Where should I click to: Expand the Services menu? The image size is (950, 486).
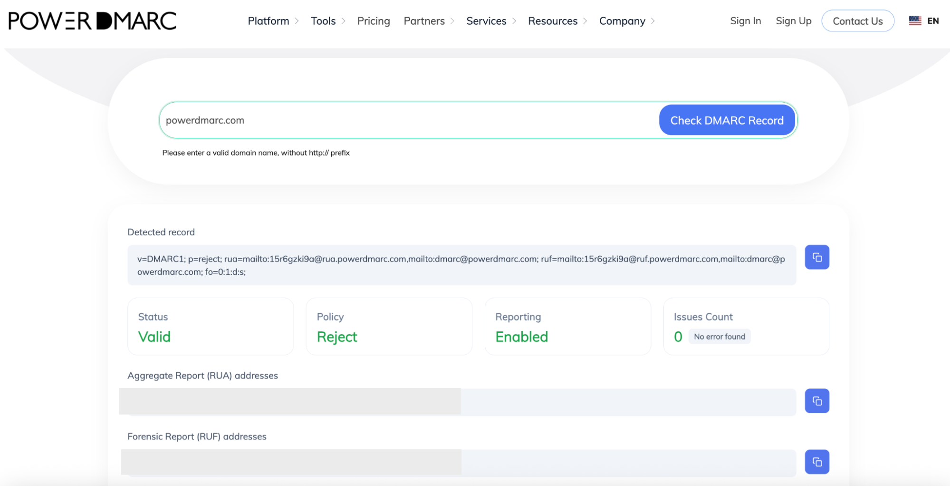(491, 21)
